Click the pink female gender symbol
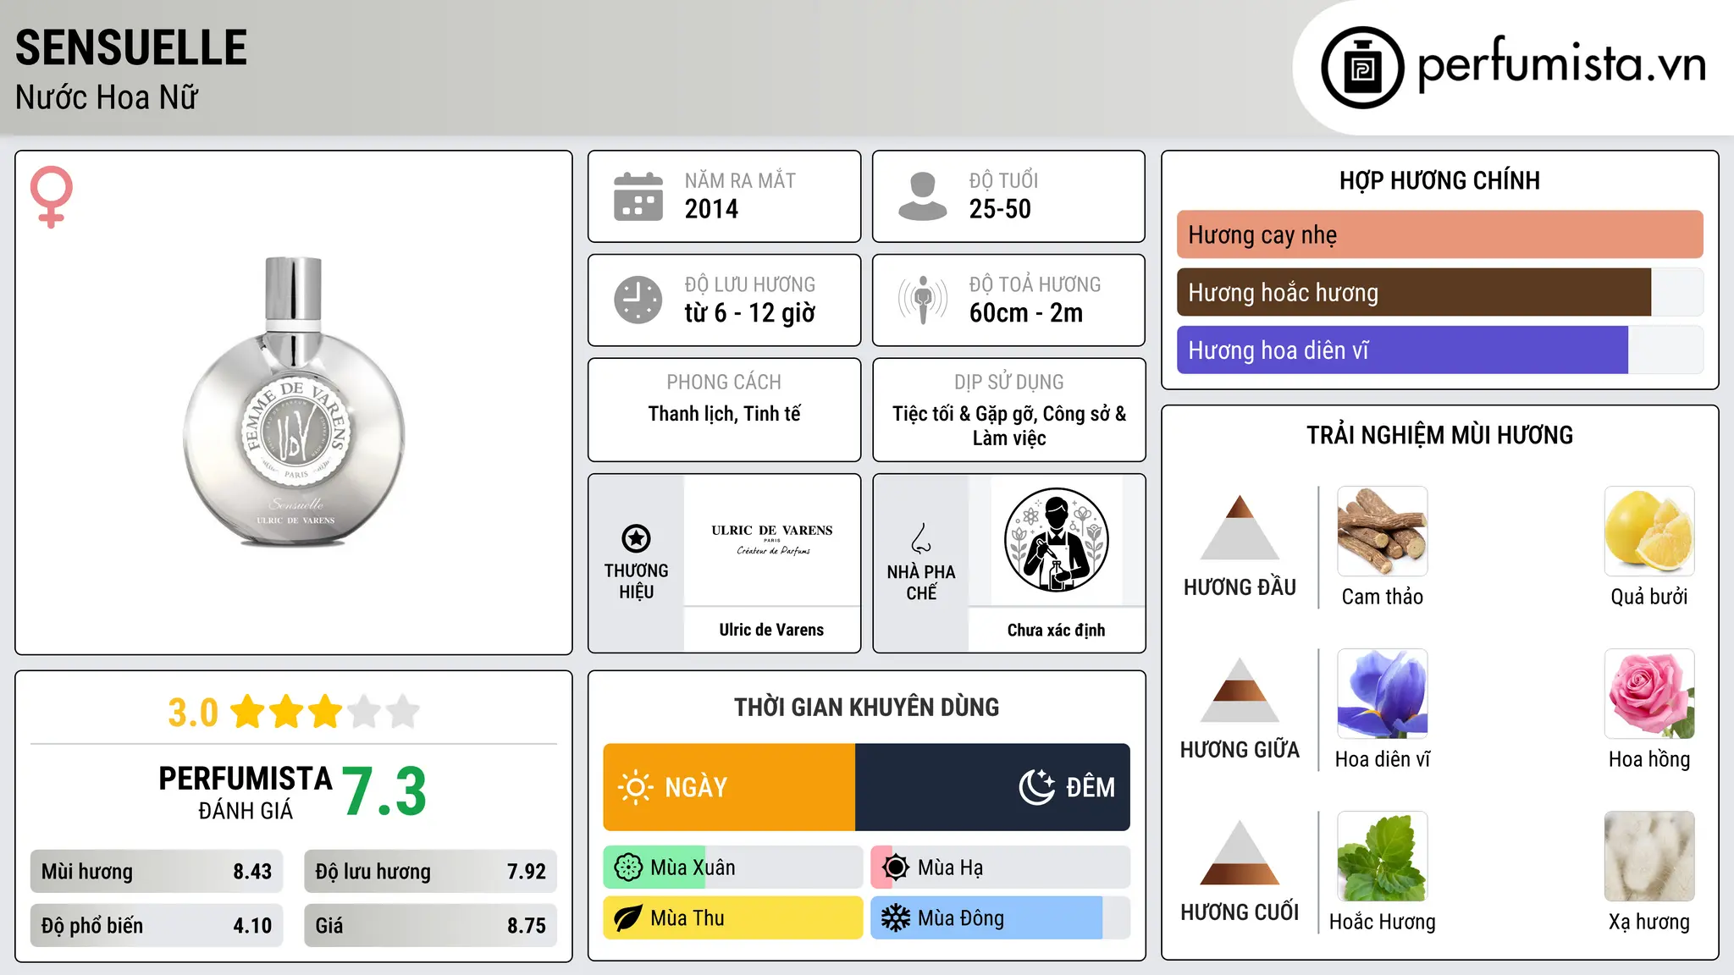This screenshot has width=1734, height=975. (x=52, y=197)
